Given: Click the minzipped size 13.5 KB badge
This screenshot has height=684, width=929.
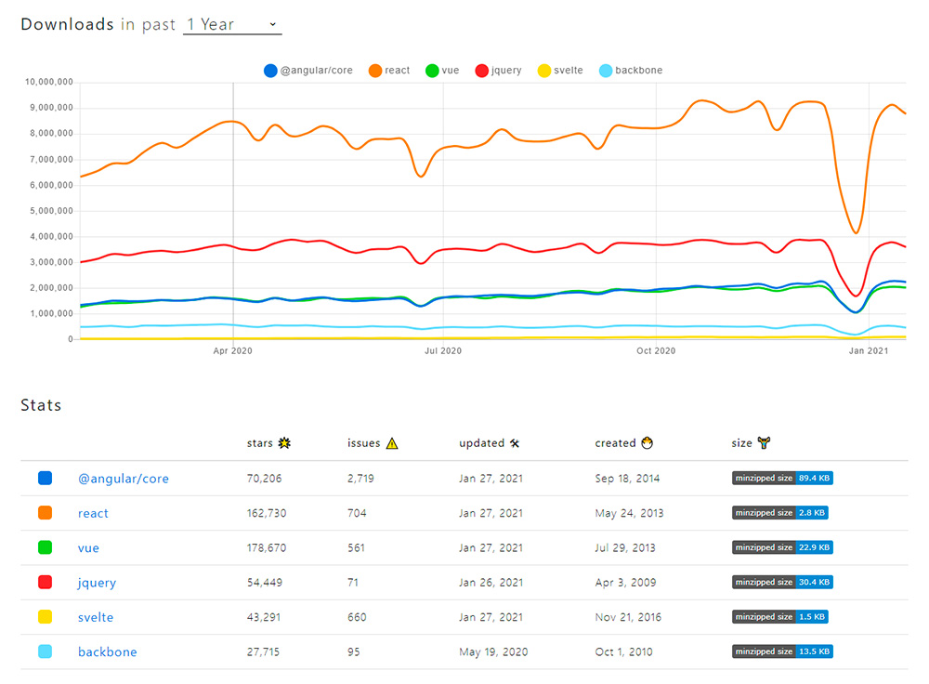Looking at the screenshot, I should (782, 651).
